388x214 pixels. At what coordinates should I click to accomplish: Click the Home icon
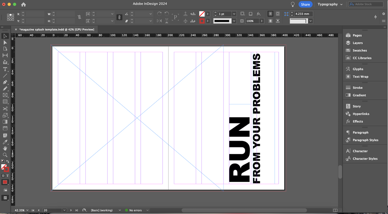coord(23,5)
